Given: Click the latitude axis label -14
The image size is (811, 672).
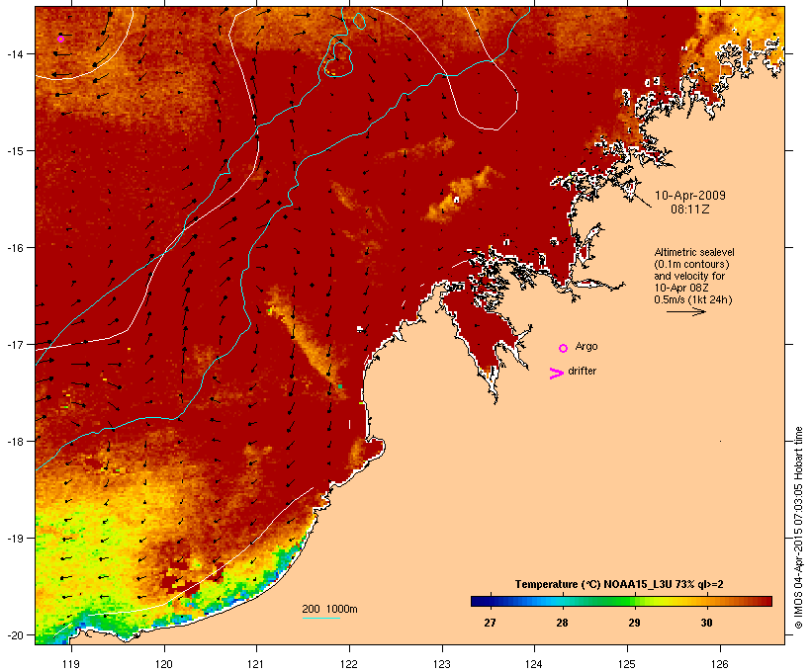Looking at the screenshot, I should point(14,53).
